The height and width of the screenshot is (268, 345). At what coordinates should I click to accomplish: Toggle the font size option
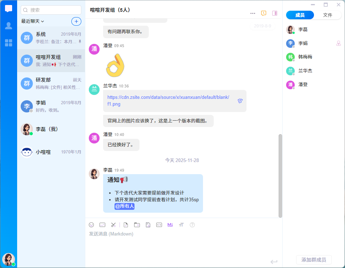click(x=181, y=225)
